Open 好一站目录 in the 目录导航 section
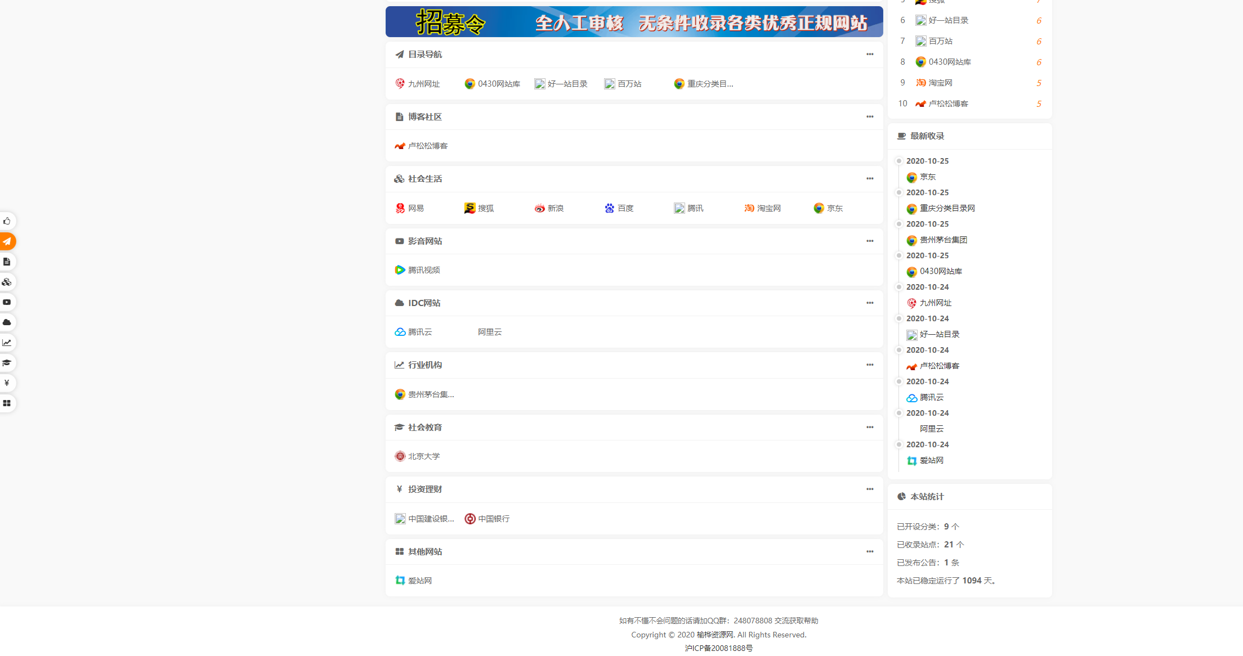The width and height of the screenshot is (1243, 656). (561, 84)
